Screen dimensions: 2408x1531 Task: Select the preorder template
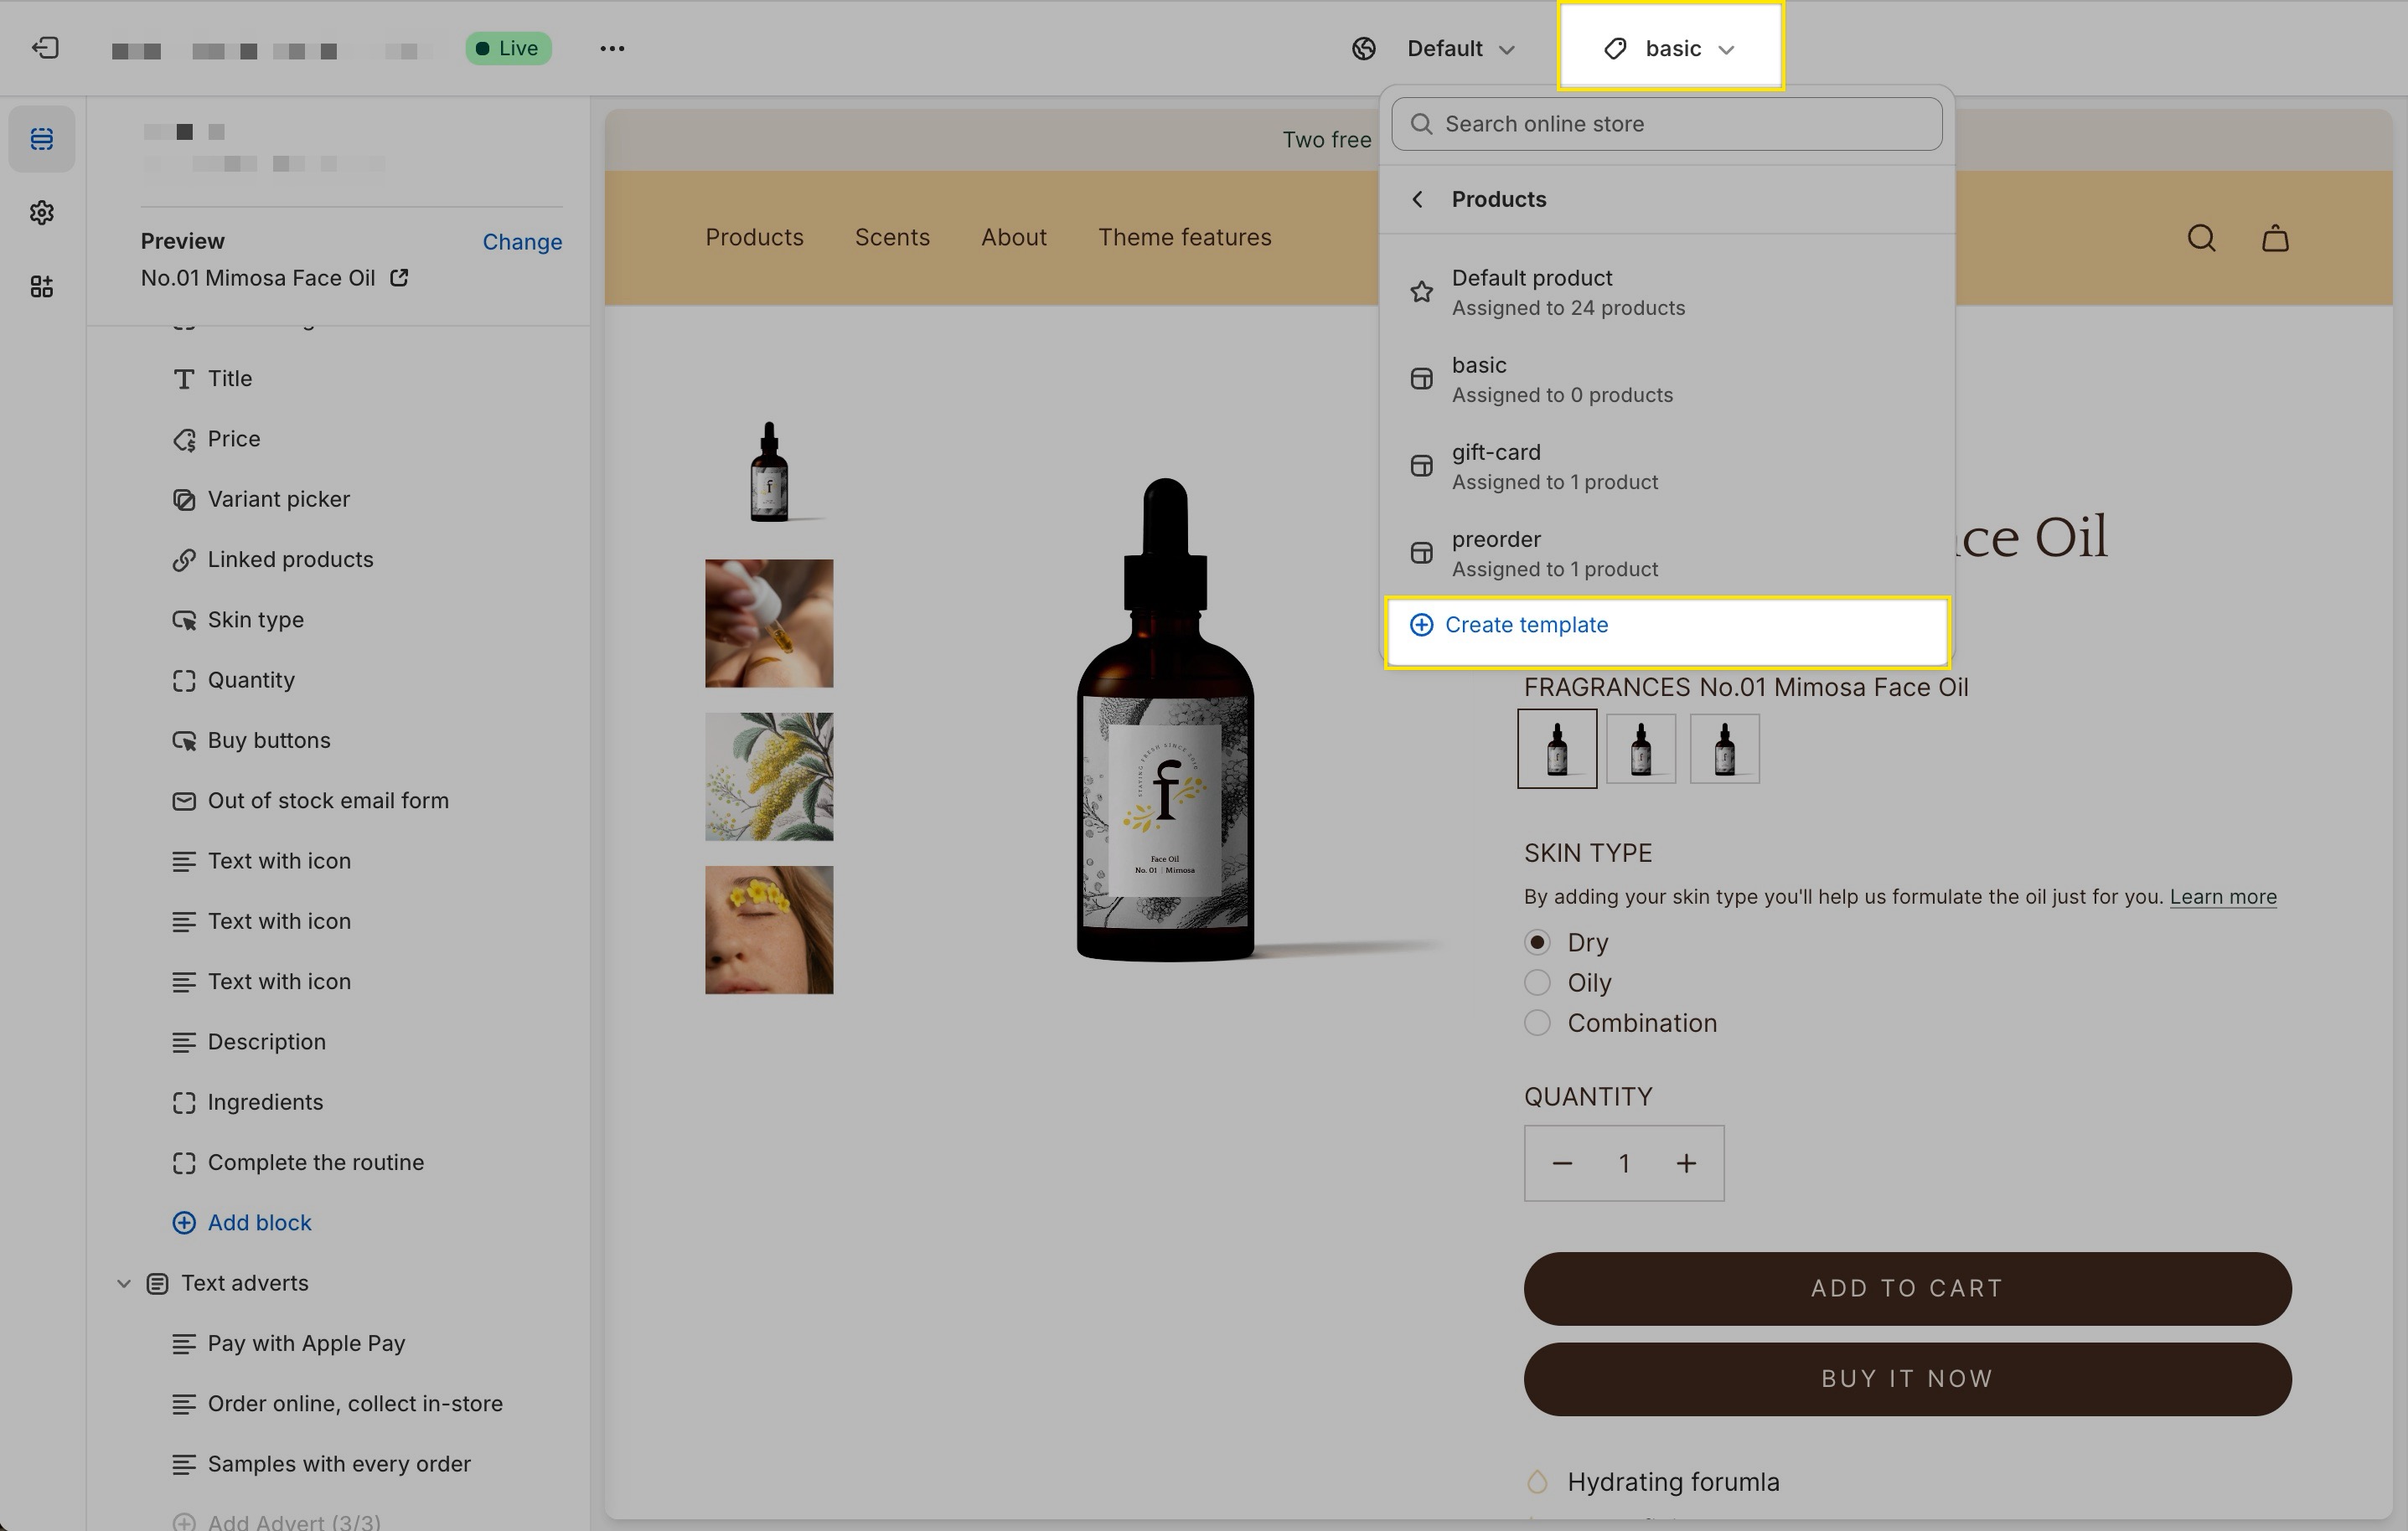[1667, 553]
